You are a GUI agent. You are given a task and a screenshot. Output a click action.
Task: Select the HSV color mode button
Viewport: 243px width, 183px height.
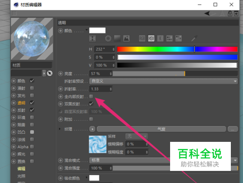[x=151, y=38]
